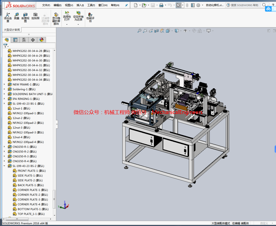276x226 pixels.
Task: Open the 插入(I) menu
Action: coord(80,5)
